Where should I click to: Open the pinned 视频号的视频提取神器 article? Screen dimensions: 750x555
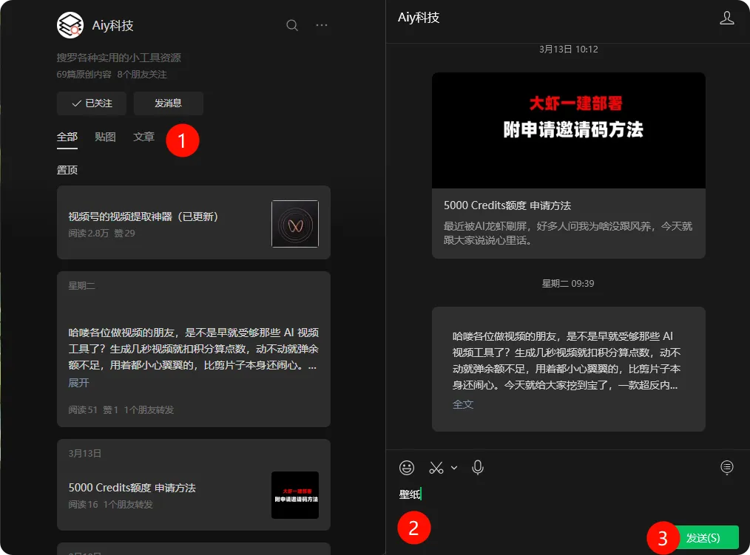click(x=194, y=222)
